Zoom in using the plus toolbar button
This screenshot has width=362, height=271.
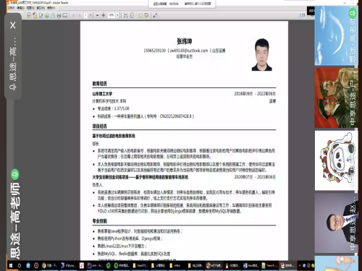(x=104, y=15)
